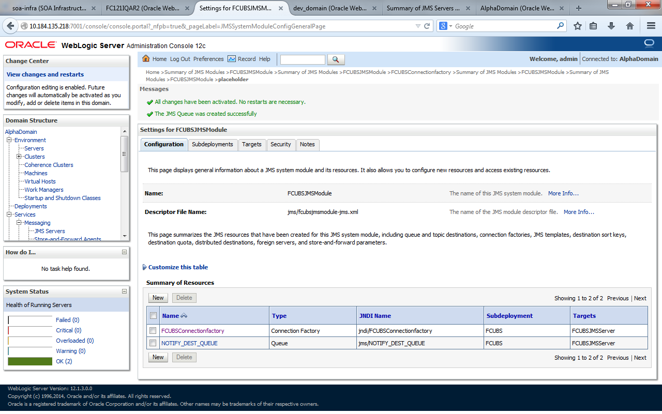Close the soa-infra browser tab
The image size is (662, 414).
(x=93, y=8)
